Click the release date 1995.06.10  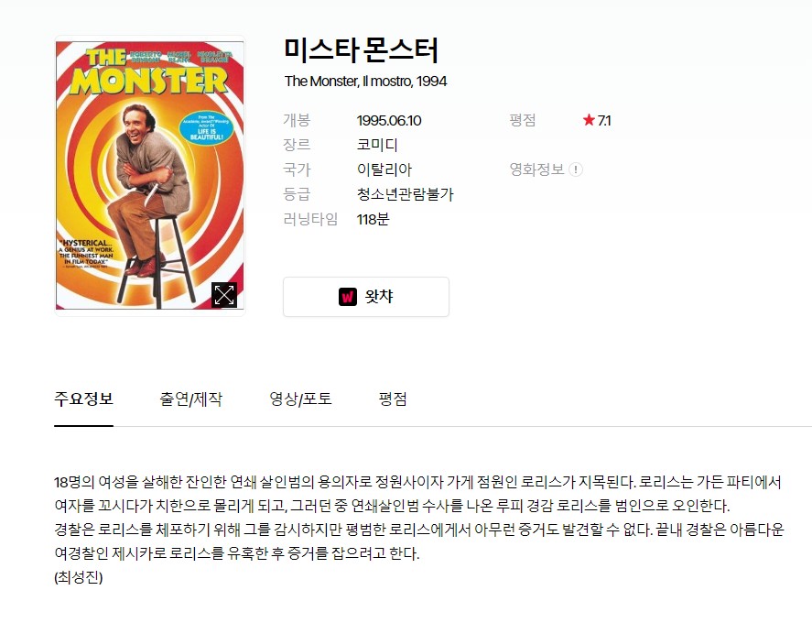pos(389,120)
